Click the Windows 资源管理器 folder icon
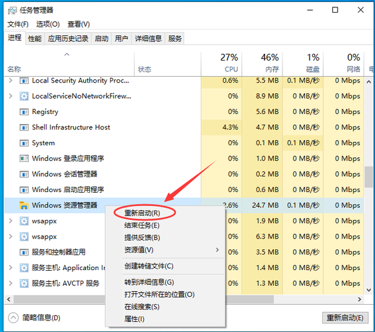375x332 pixels. click(24, 205)
